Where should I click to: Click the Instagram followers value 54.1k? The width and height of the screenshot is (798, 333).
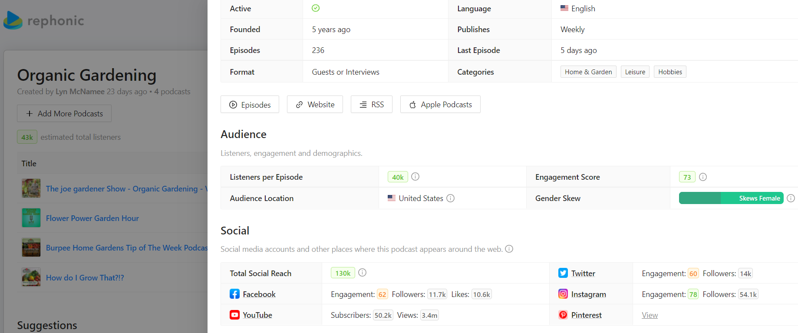[x=748, y=294]
